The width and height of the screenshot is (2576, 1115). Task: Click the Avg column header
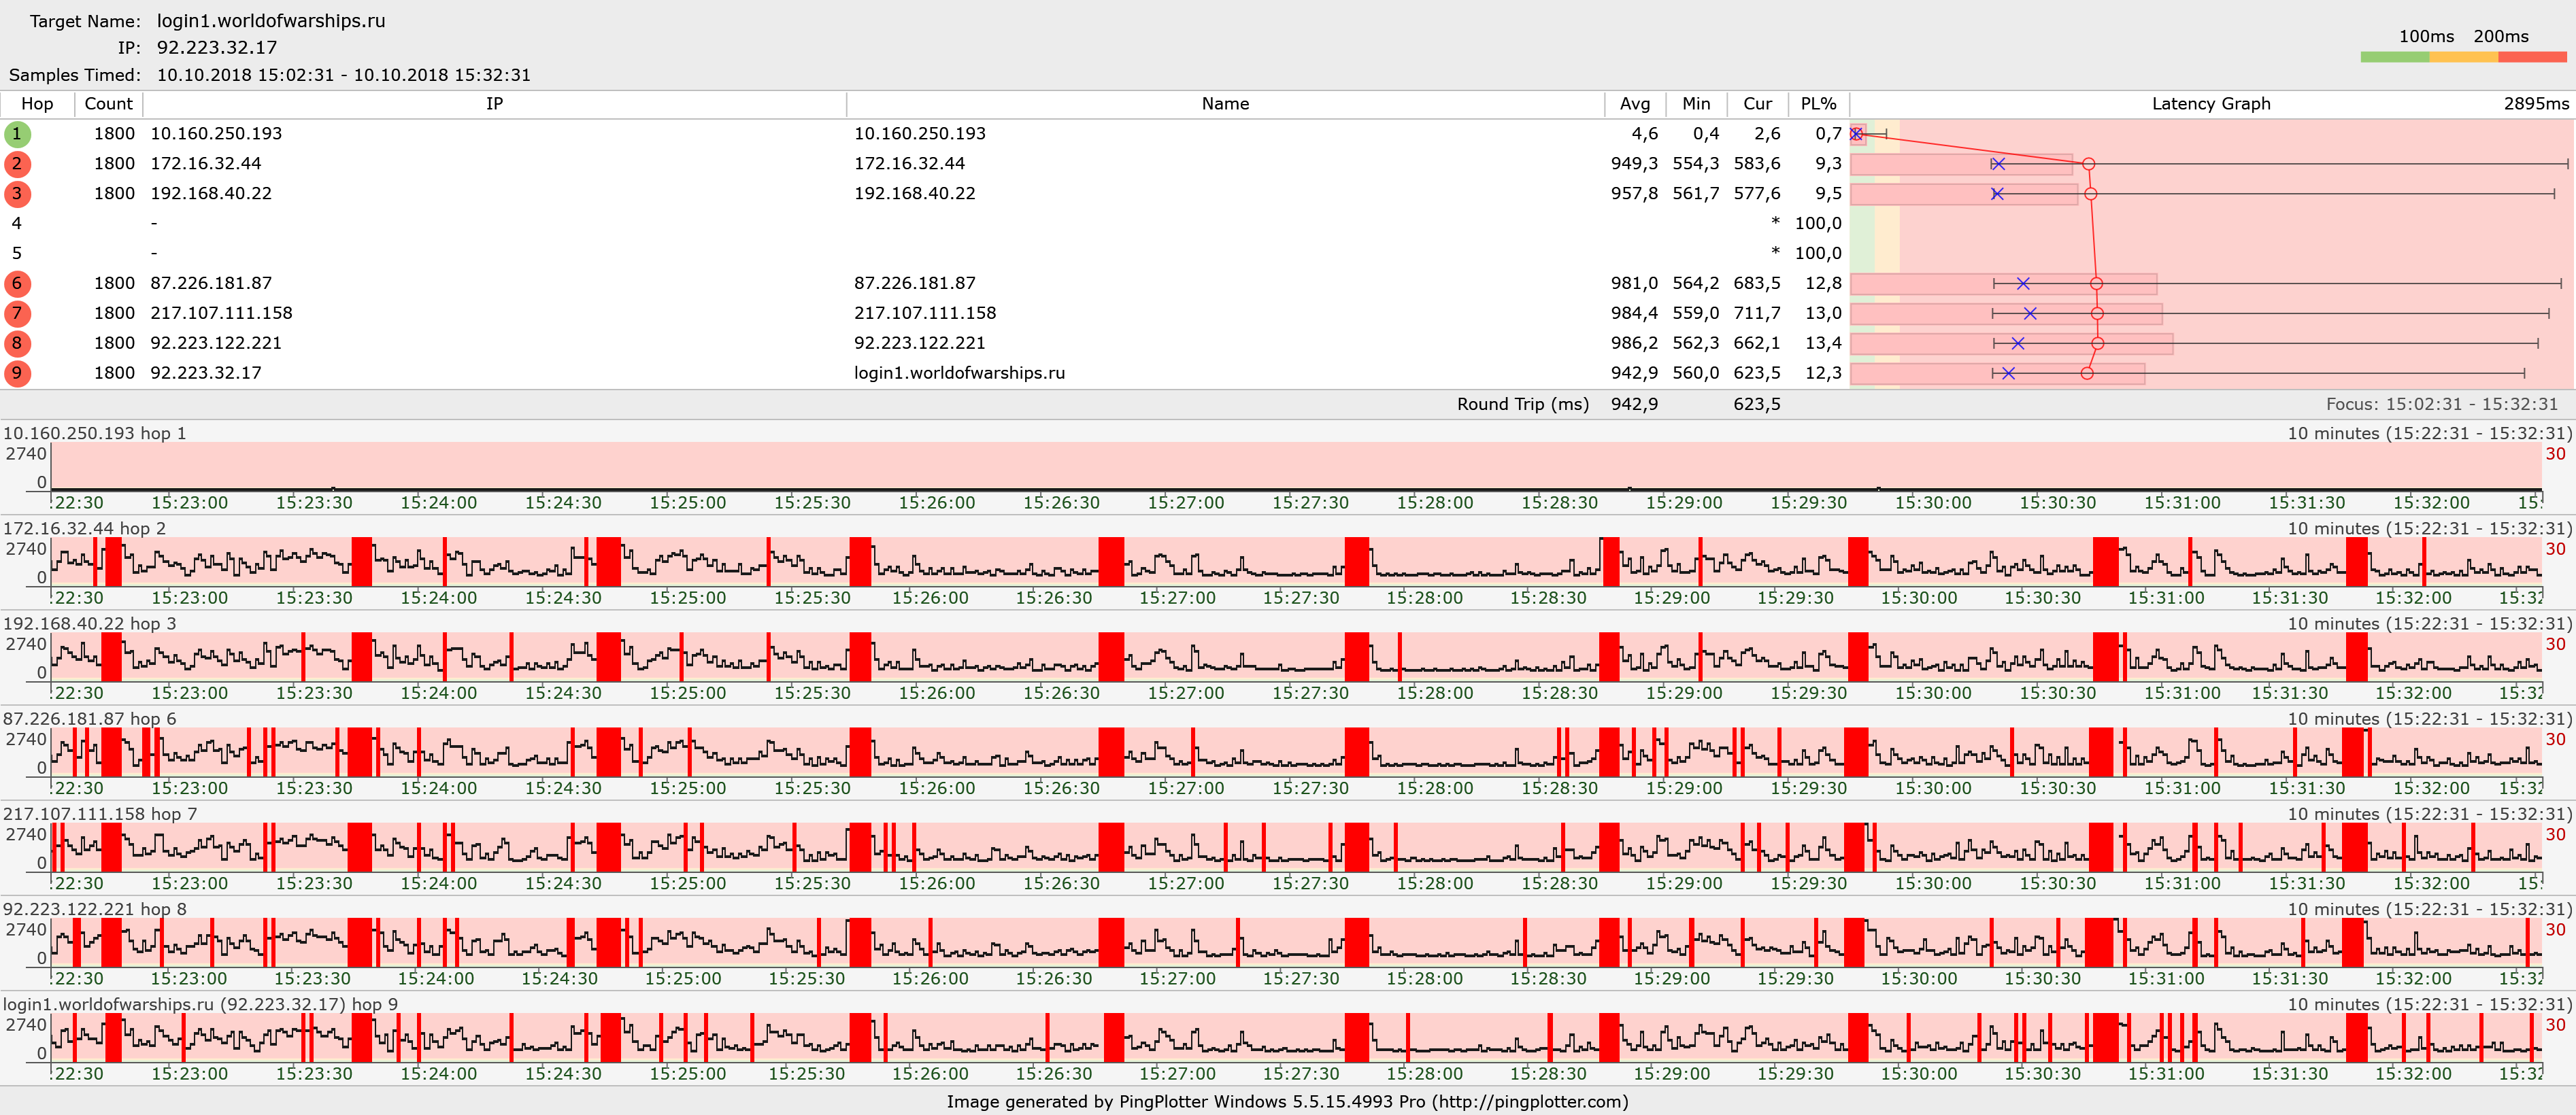tap(1635, 104)
